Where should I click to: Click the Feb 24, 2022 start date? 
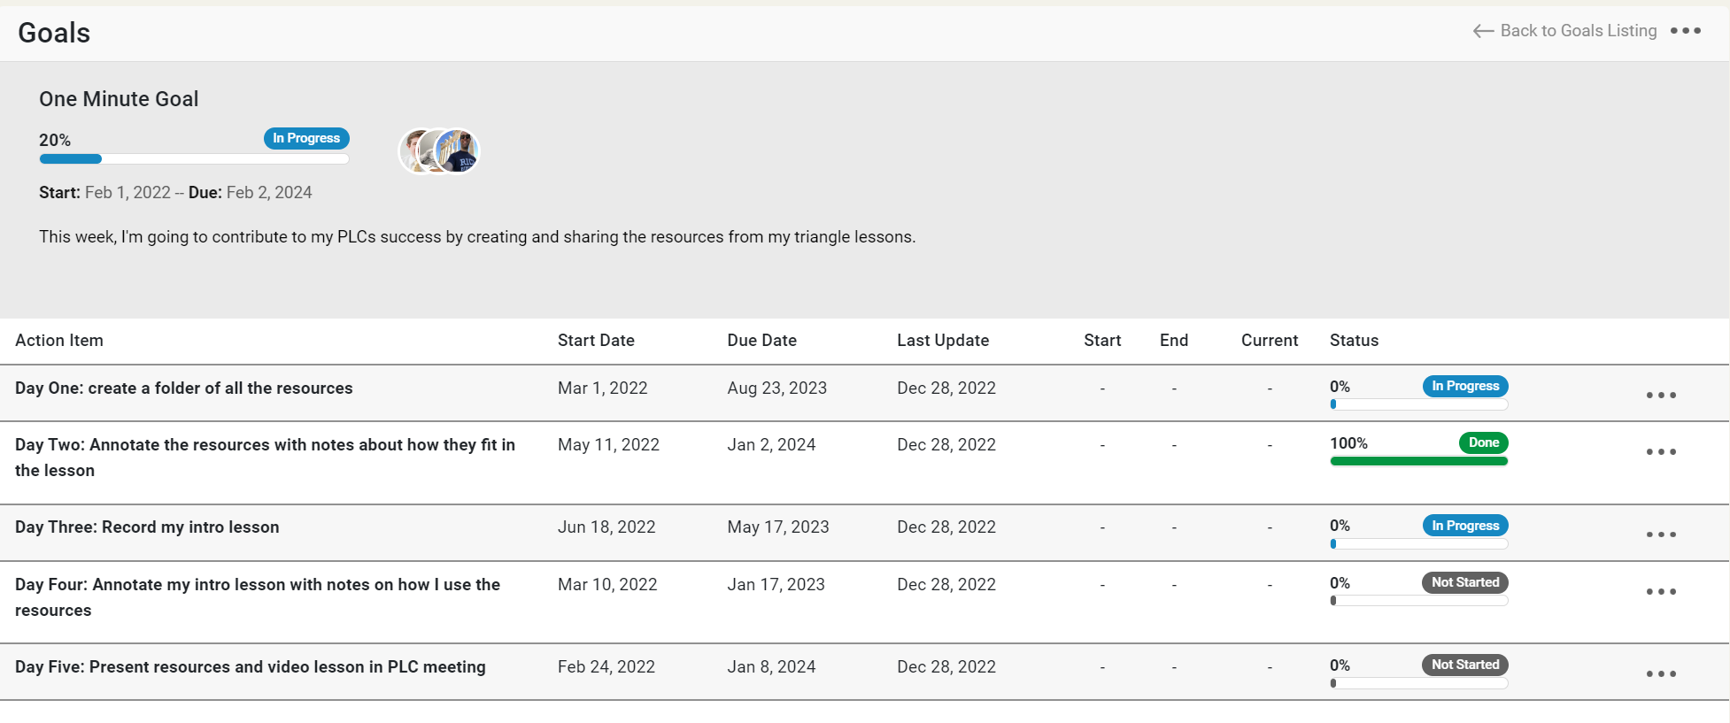[606, 667]
